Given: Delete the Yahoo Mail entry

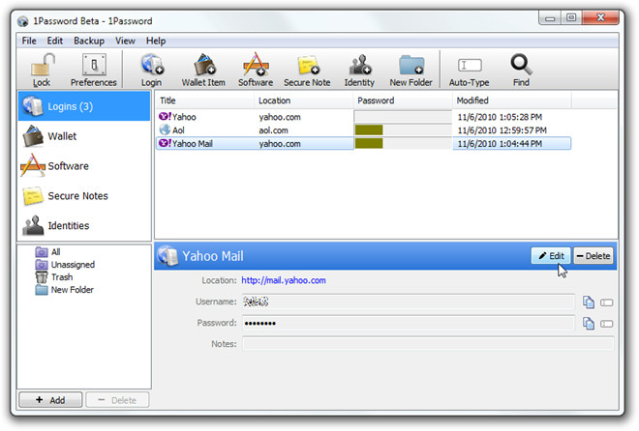Looking at the screenshot, I should [x=593, y=256].
